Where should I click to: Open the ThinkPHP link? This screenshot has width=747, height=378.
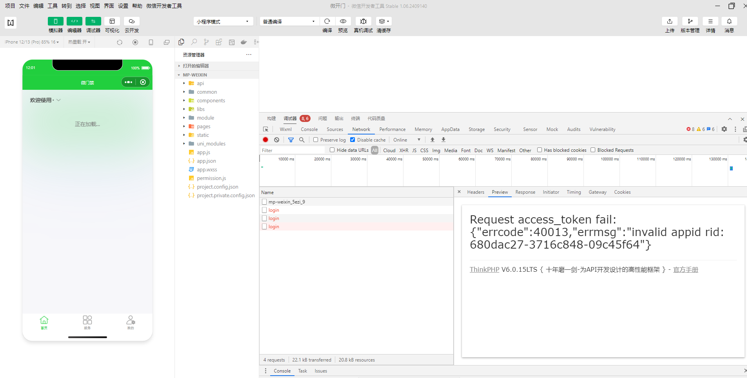[x=484, y=269]
